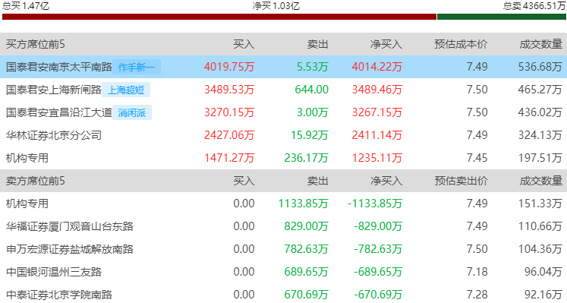The width and height of the screenshot is (567, 303).
Task: Click the buy amount 3270.15万
Action: [229, 112]
